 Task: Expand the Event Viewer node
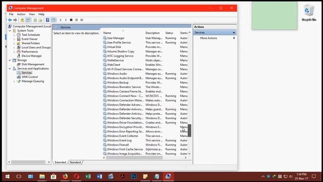[14, 39]
